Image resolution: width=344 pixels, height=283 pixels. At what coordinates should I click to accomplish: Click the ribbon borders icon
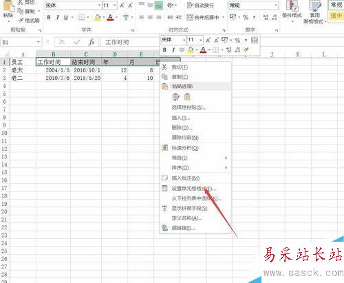point(81,17)
